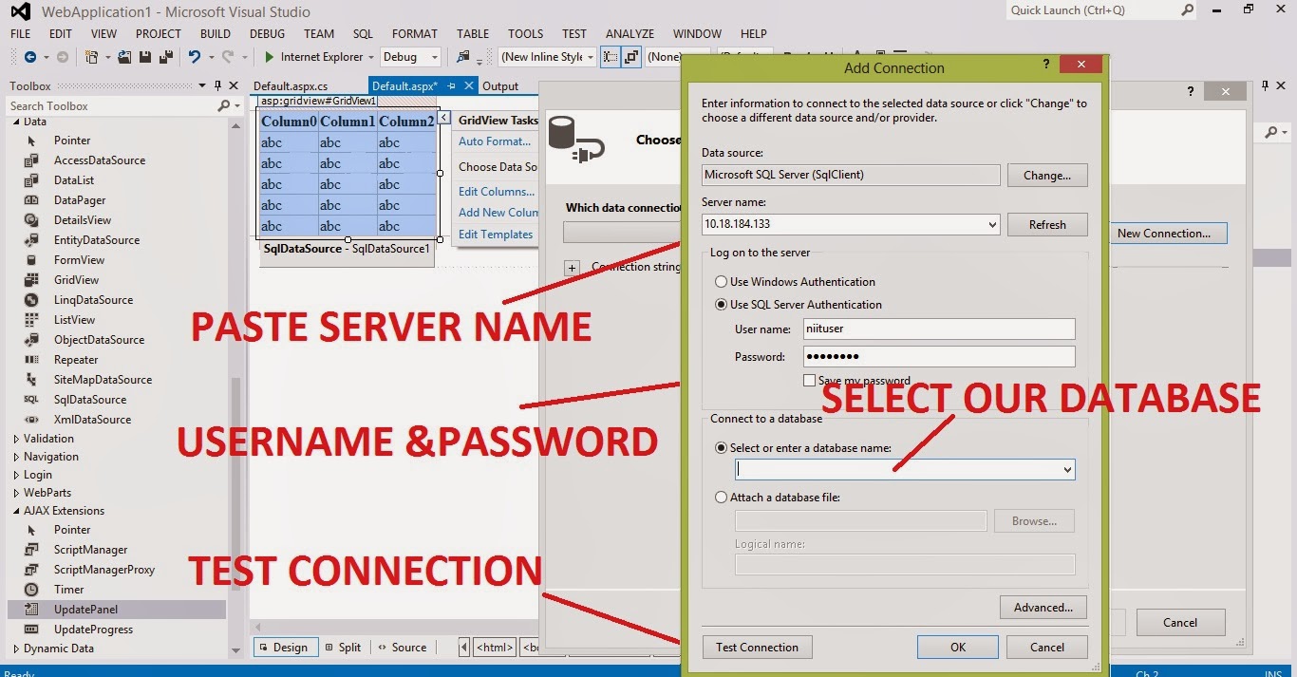The width and height of the screenshot is (1297, 677).
Task: Choose Select or enter a database name radio
Action: pos(722,448)
